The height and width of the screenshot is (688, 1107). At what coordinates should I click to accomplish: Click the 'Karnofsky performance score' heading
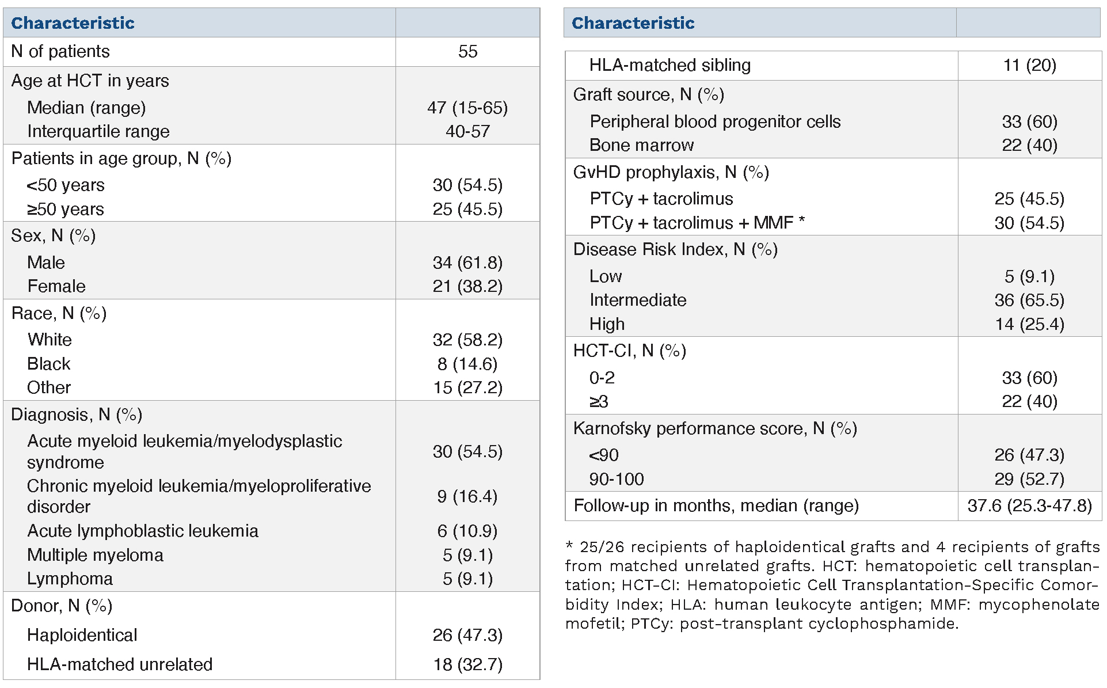point(715,428)
